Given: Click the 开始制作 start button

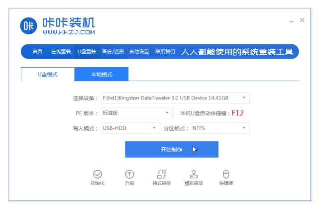Looking at the screenshot, I should [172, 149].
